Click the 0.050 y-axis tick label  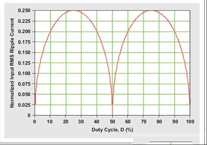(x=24, y=94)
